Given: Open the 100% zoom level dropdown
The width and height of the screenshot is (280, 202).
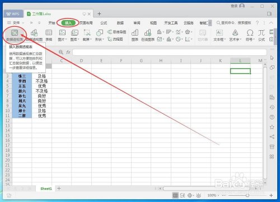Looking at the screenshot, I should pyautogui.click(x=218, y=195).
